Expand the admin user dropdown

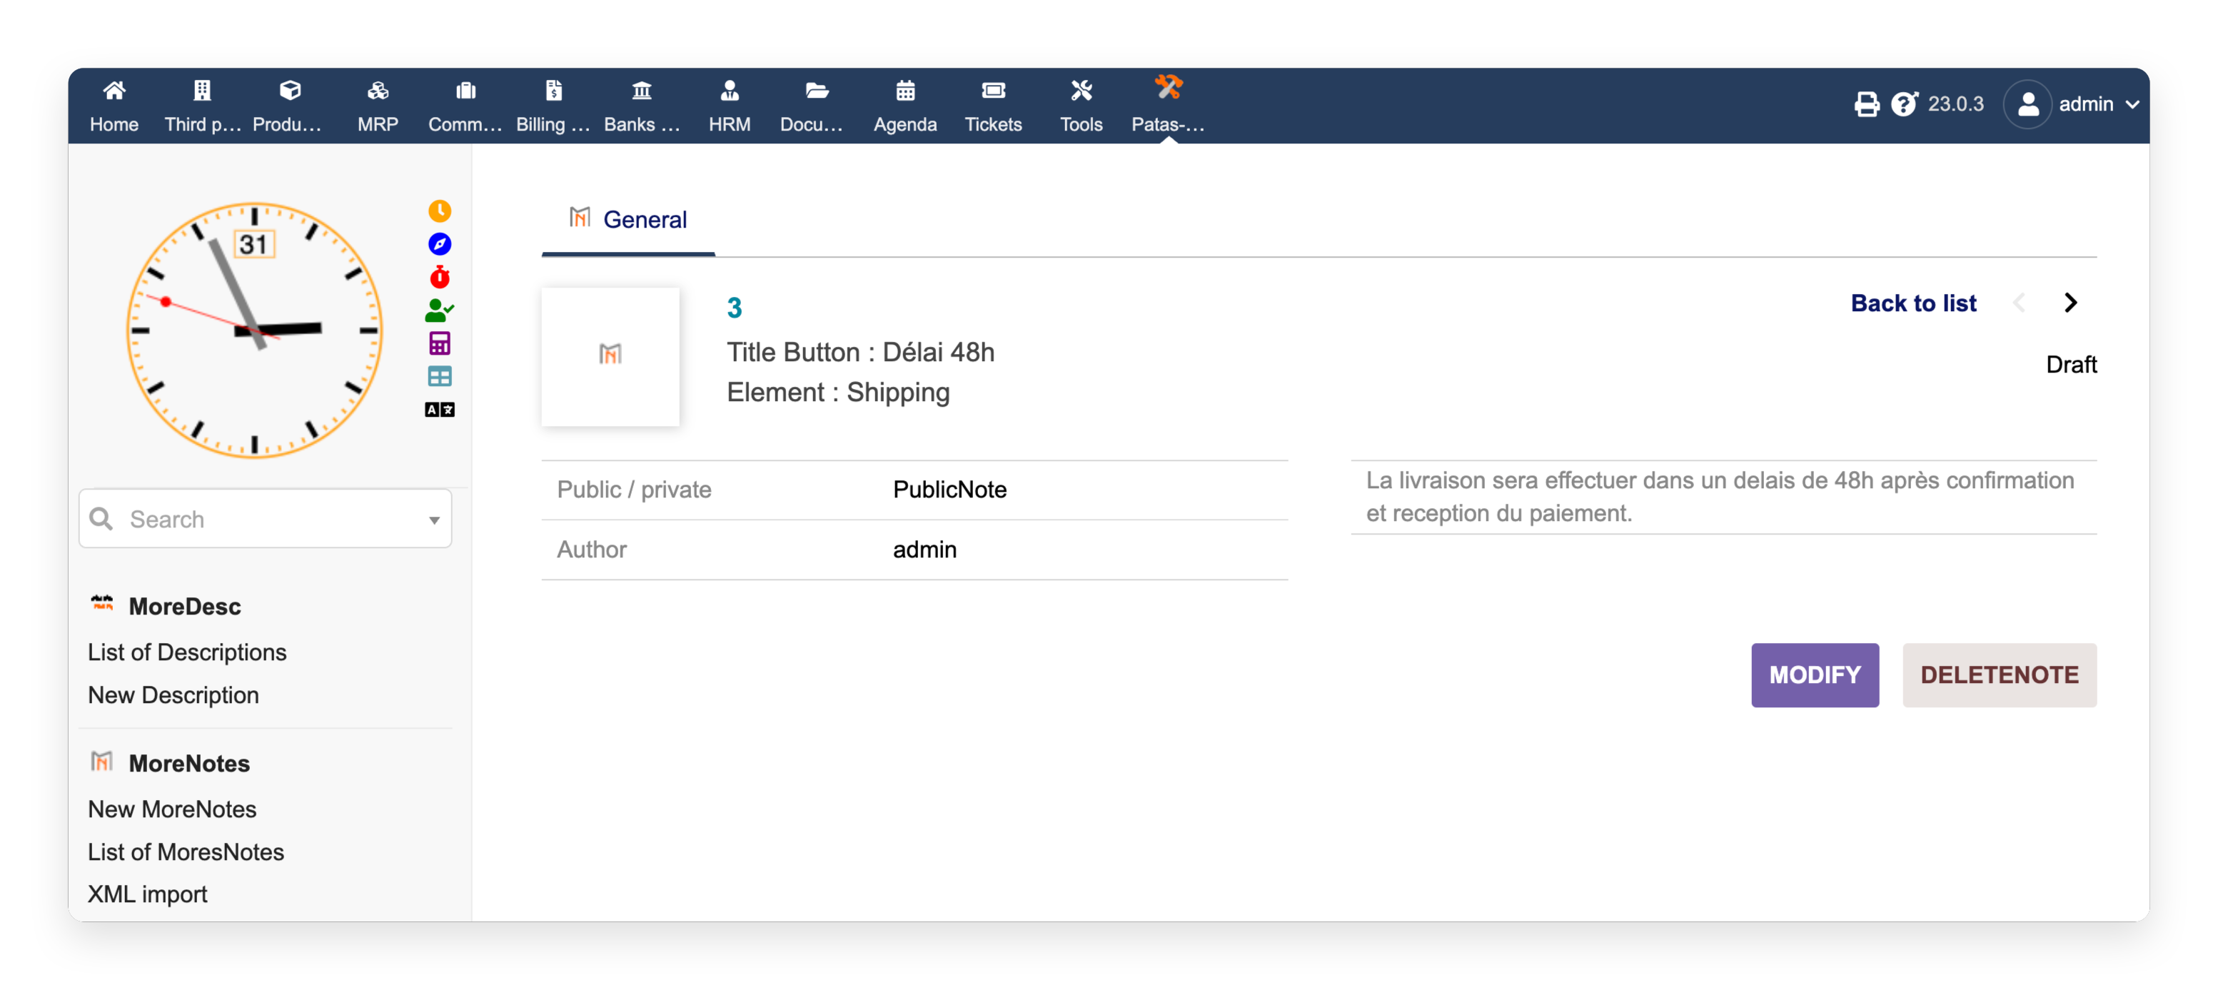[2133, 104]
